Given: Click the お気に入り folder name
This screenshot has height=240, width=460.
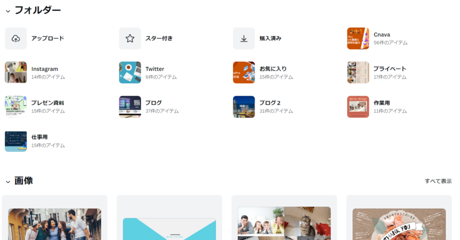Looking at the screenshot, I should click(273, 69).
